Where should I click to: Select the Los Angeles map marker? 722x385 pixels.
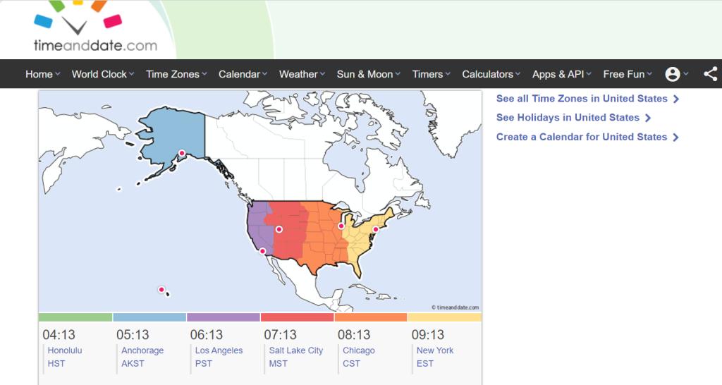click(x=262, y=251)
